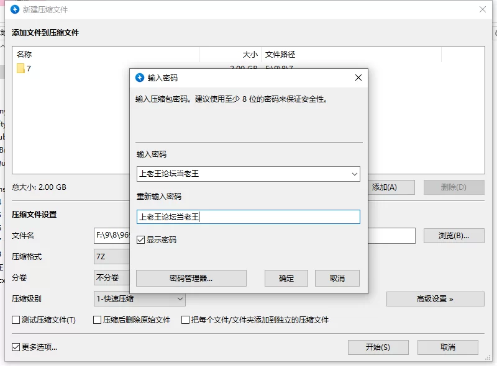Screen dimensions: 497x366
Task: Click the 总大小: 2.00 GB text
Action: (x=39, y=187)
